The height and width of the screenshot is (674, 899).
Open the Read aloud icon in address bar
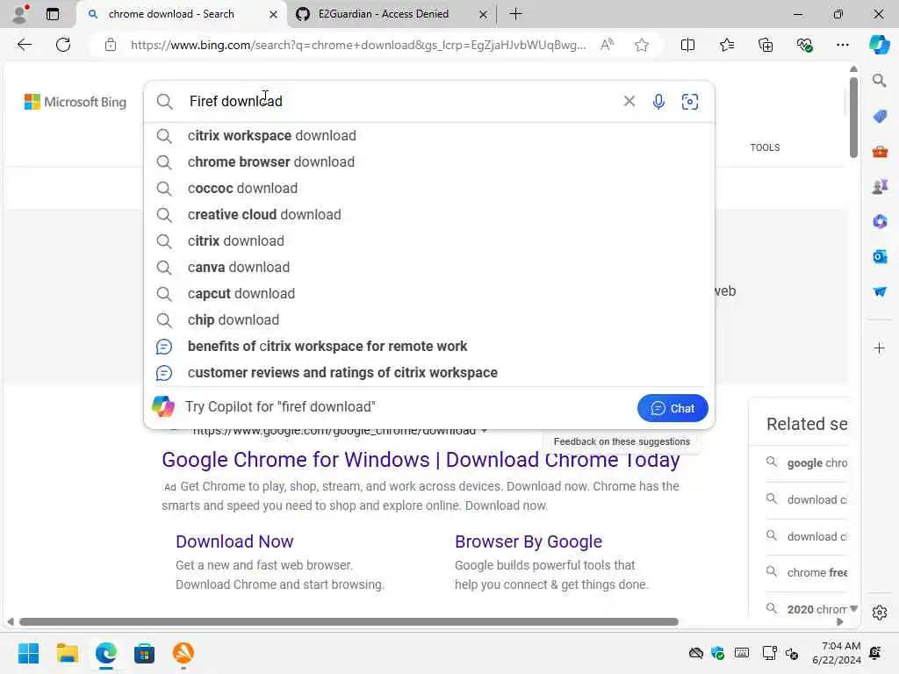[x=607, y=45]
